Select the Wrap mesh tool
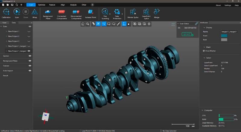 pyautogui.click(x=35, y=12)
